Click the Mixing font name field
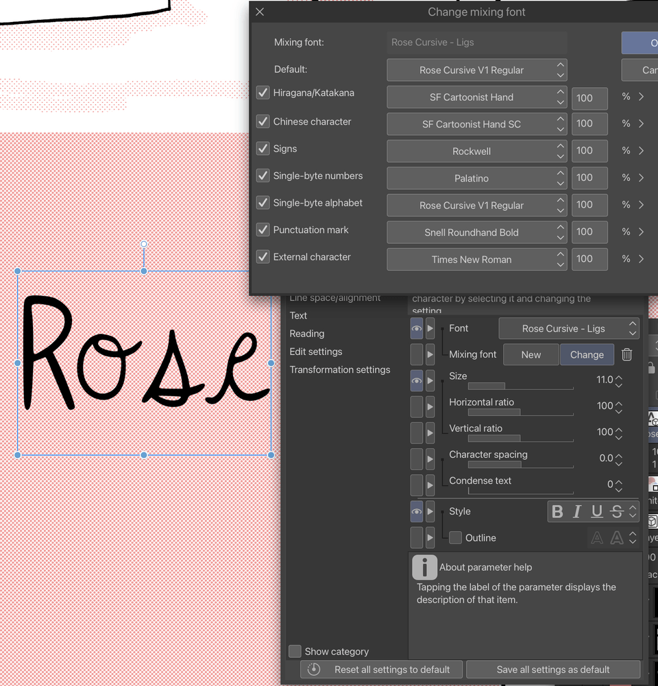Screen dimensions: 658x686 click(x=476, y=42)
